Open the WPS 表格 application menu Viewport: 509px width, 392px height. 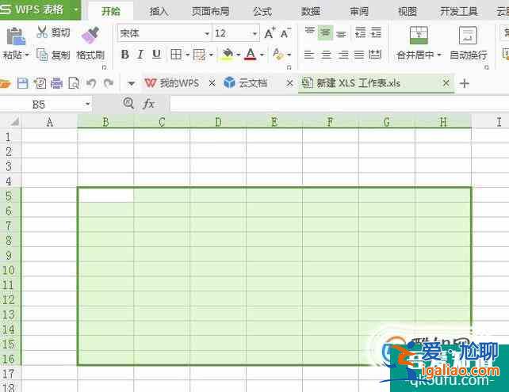pyautogui.click(x=39, y=10)
